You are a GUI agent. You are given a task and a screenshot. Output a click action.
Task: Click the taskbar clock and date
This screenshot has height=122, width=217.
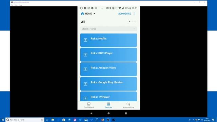click(207, 120)
